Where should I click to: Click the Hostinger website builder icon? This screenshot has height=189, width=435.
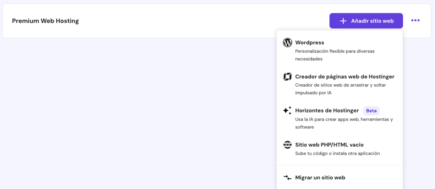[288, 77]
